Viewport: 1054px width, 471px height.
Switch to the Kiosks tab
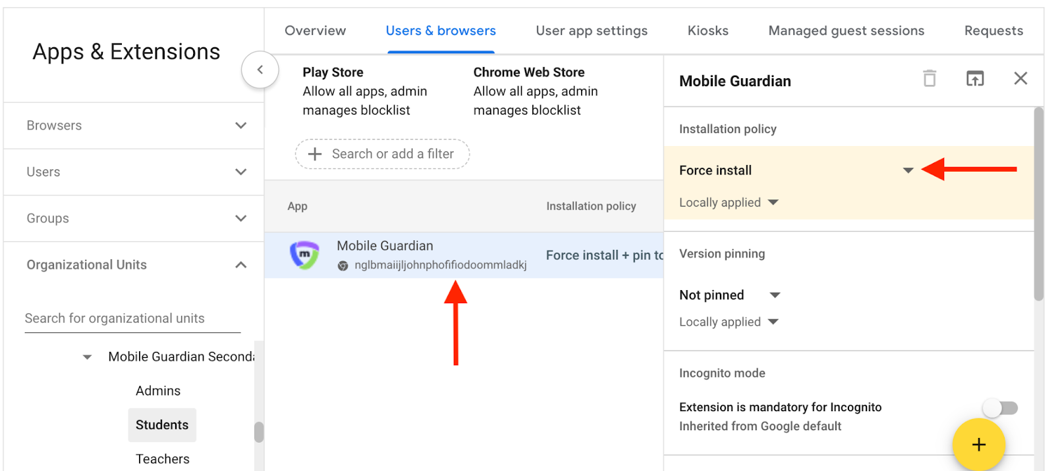click(707, 30)
